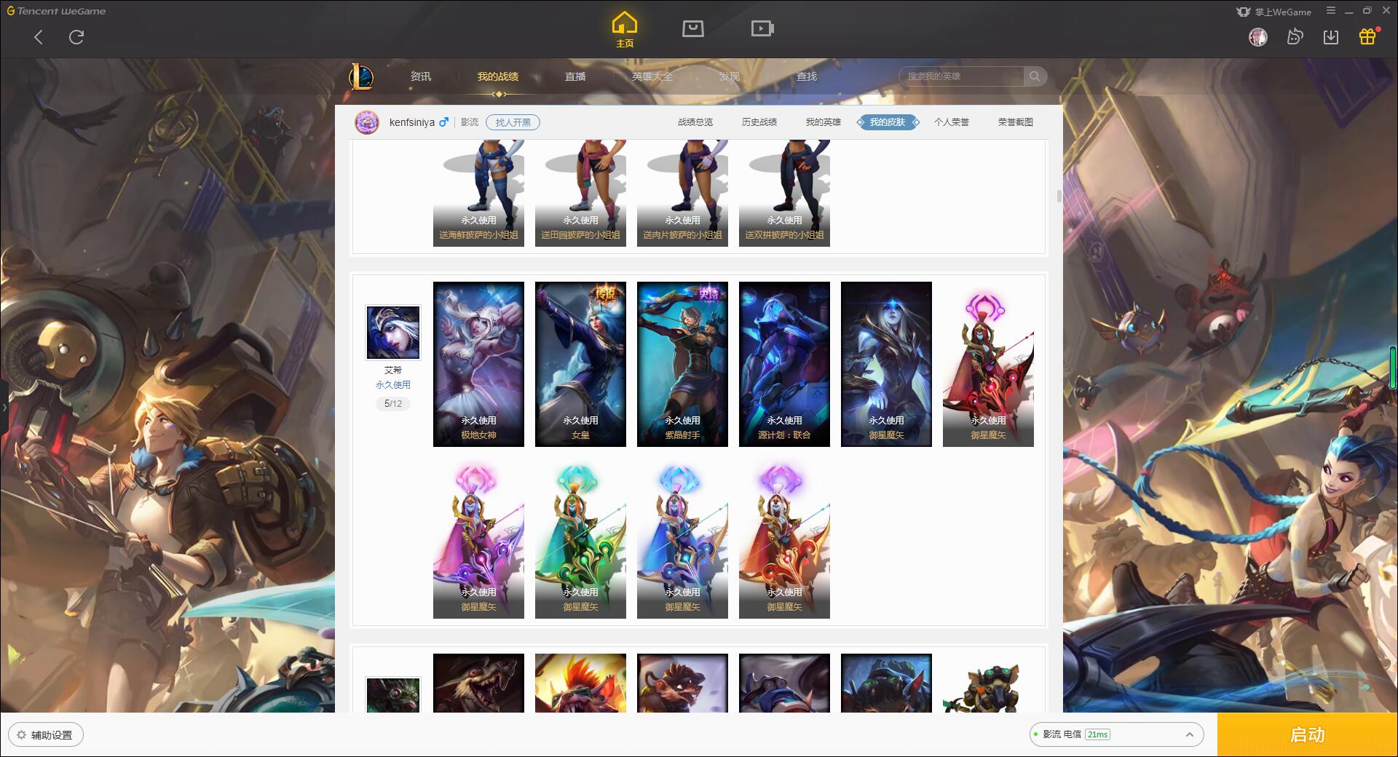Select the 我的皮肤 sub-tab
Viewport: 1398px width, 757px height.
click(x=888, y=122)
